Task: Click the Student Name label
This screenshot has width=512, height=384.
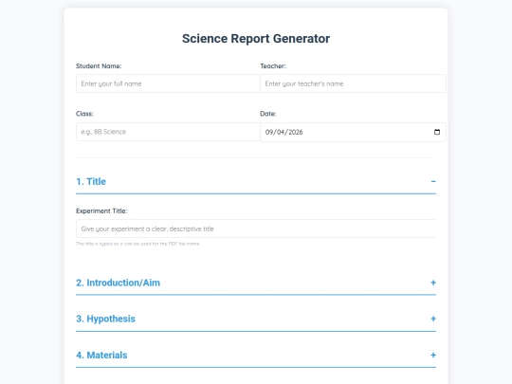Action: pyautogui.click(x=99, y=66)
